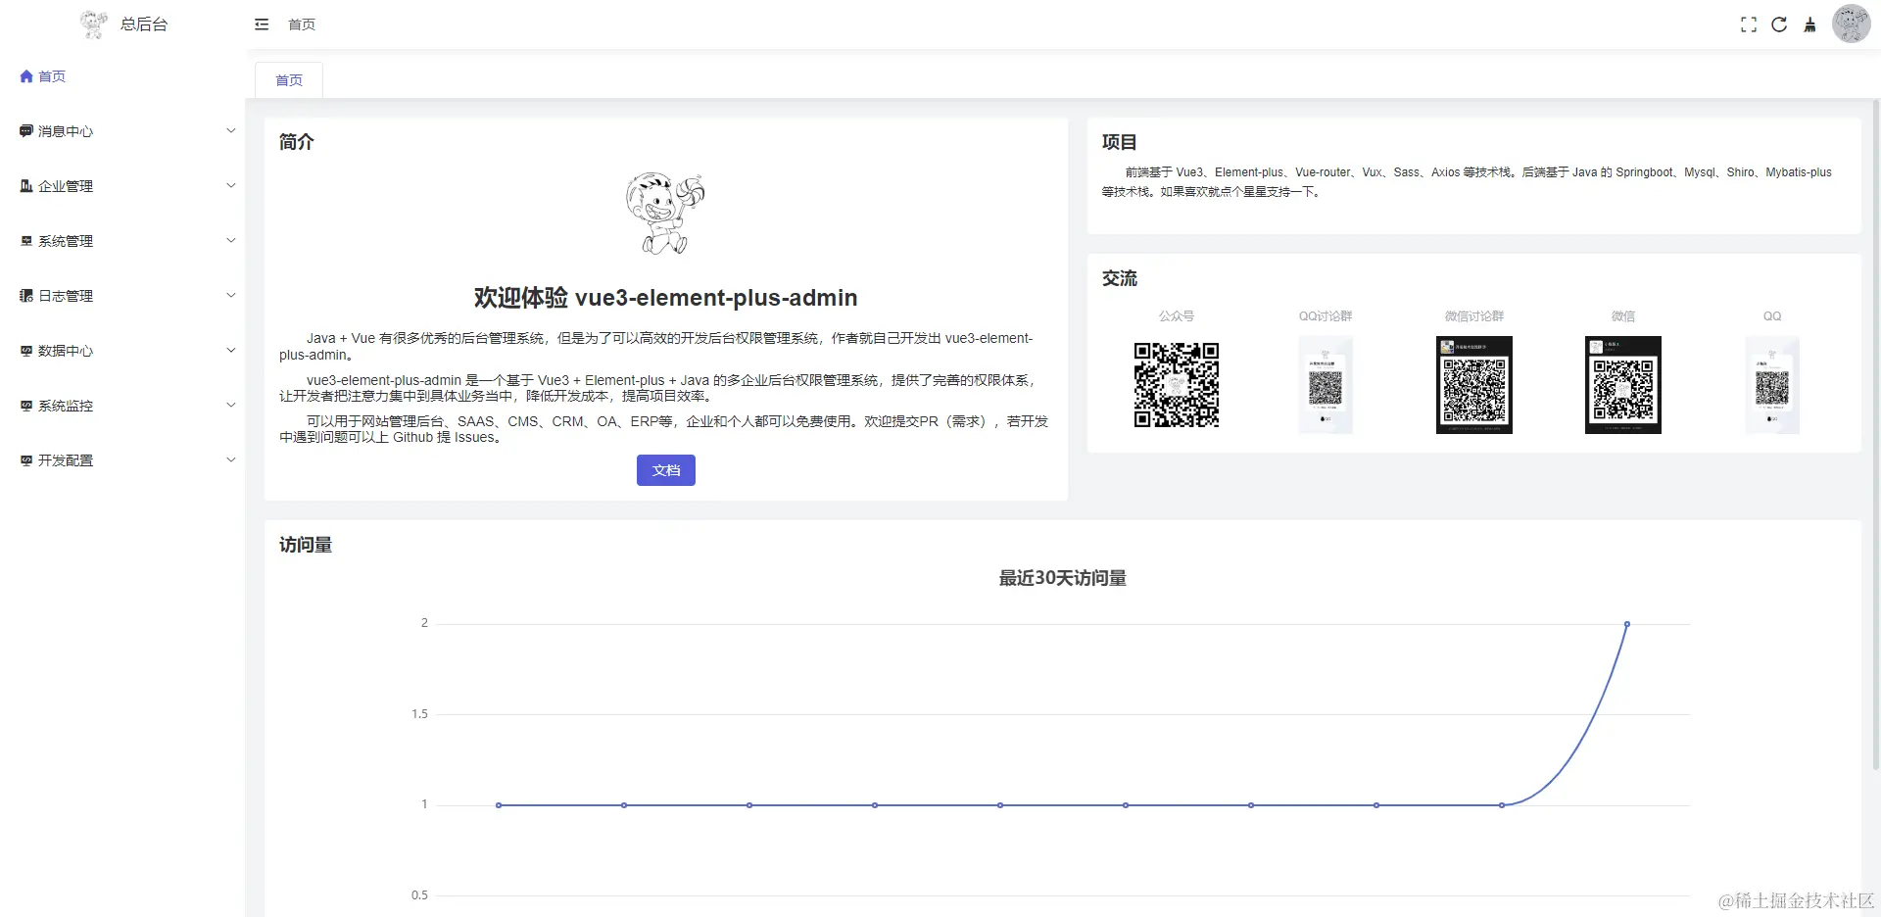Click the QQ讨论群 label
The image size is (1881, 917).
1326,316
